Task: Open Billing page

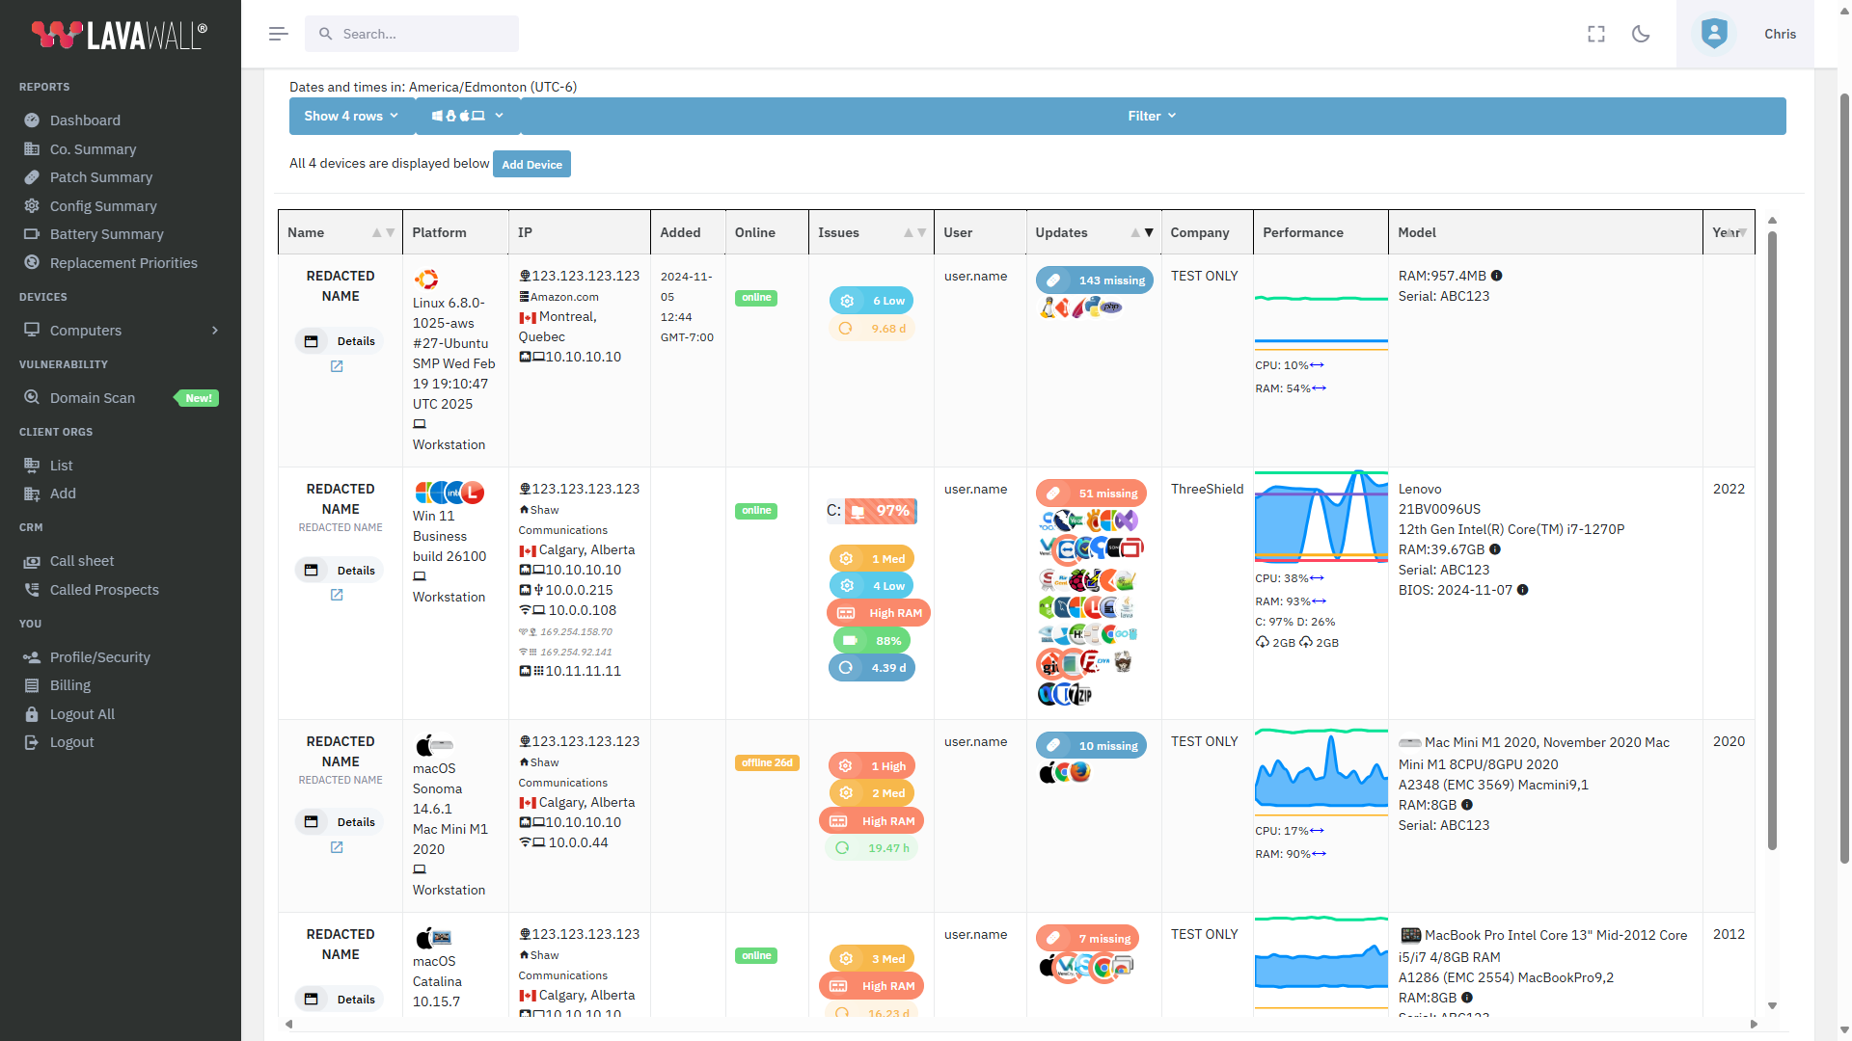Action: 69,685
